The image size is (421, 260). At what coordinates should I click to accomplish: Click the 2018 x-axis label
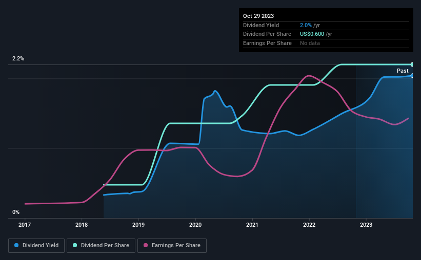pyautogui.click(x=82, y=225)
